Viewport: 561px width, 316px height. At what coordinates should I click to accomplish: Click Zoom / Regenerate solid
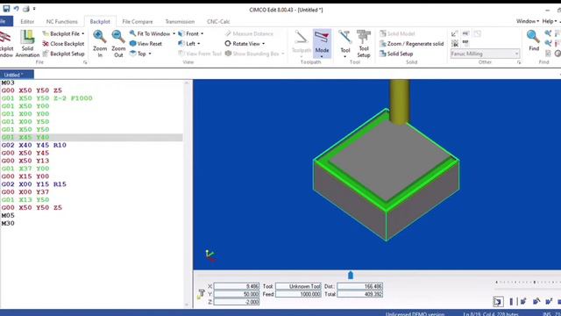(x=411, y=44)
